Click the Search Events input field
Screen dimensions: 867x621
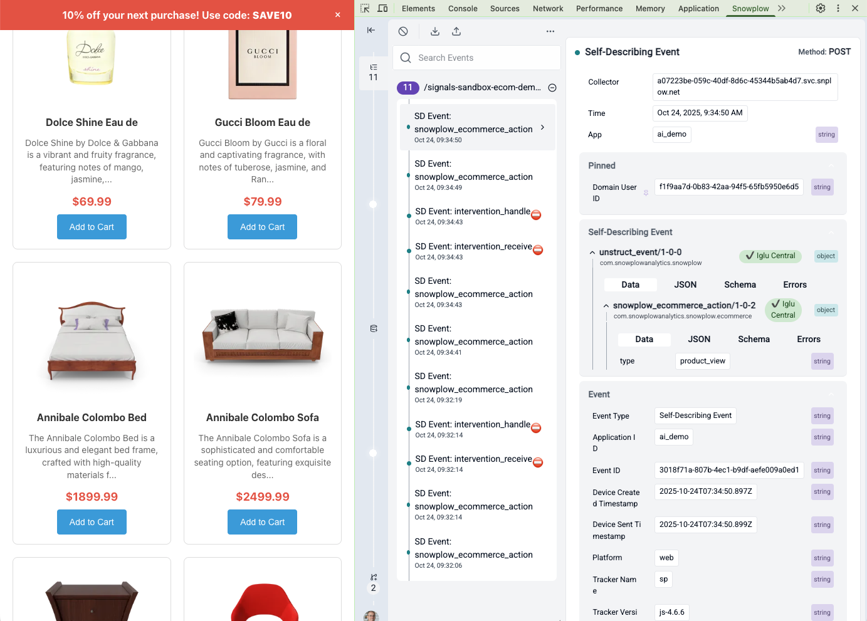coord(483,58)
